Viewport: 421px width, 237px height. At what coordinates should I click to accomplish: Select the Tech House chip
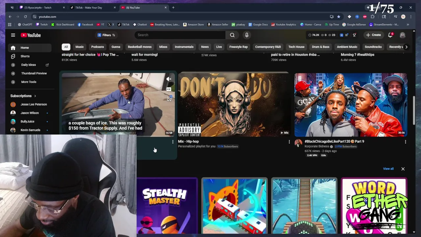tap(296, 47)
